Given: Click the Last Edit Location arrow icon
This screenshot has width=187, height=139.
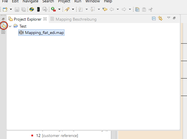Looking at the screenshot, I should [105, 9].
